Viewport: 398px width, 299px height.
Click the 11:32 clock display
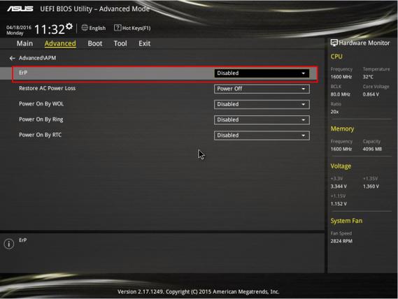point(50,29)
